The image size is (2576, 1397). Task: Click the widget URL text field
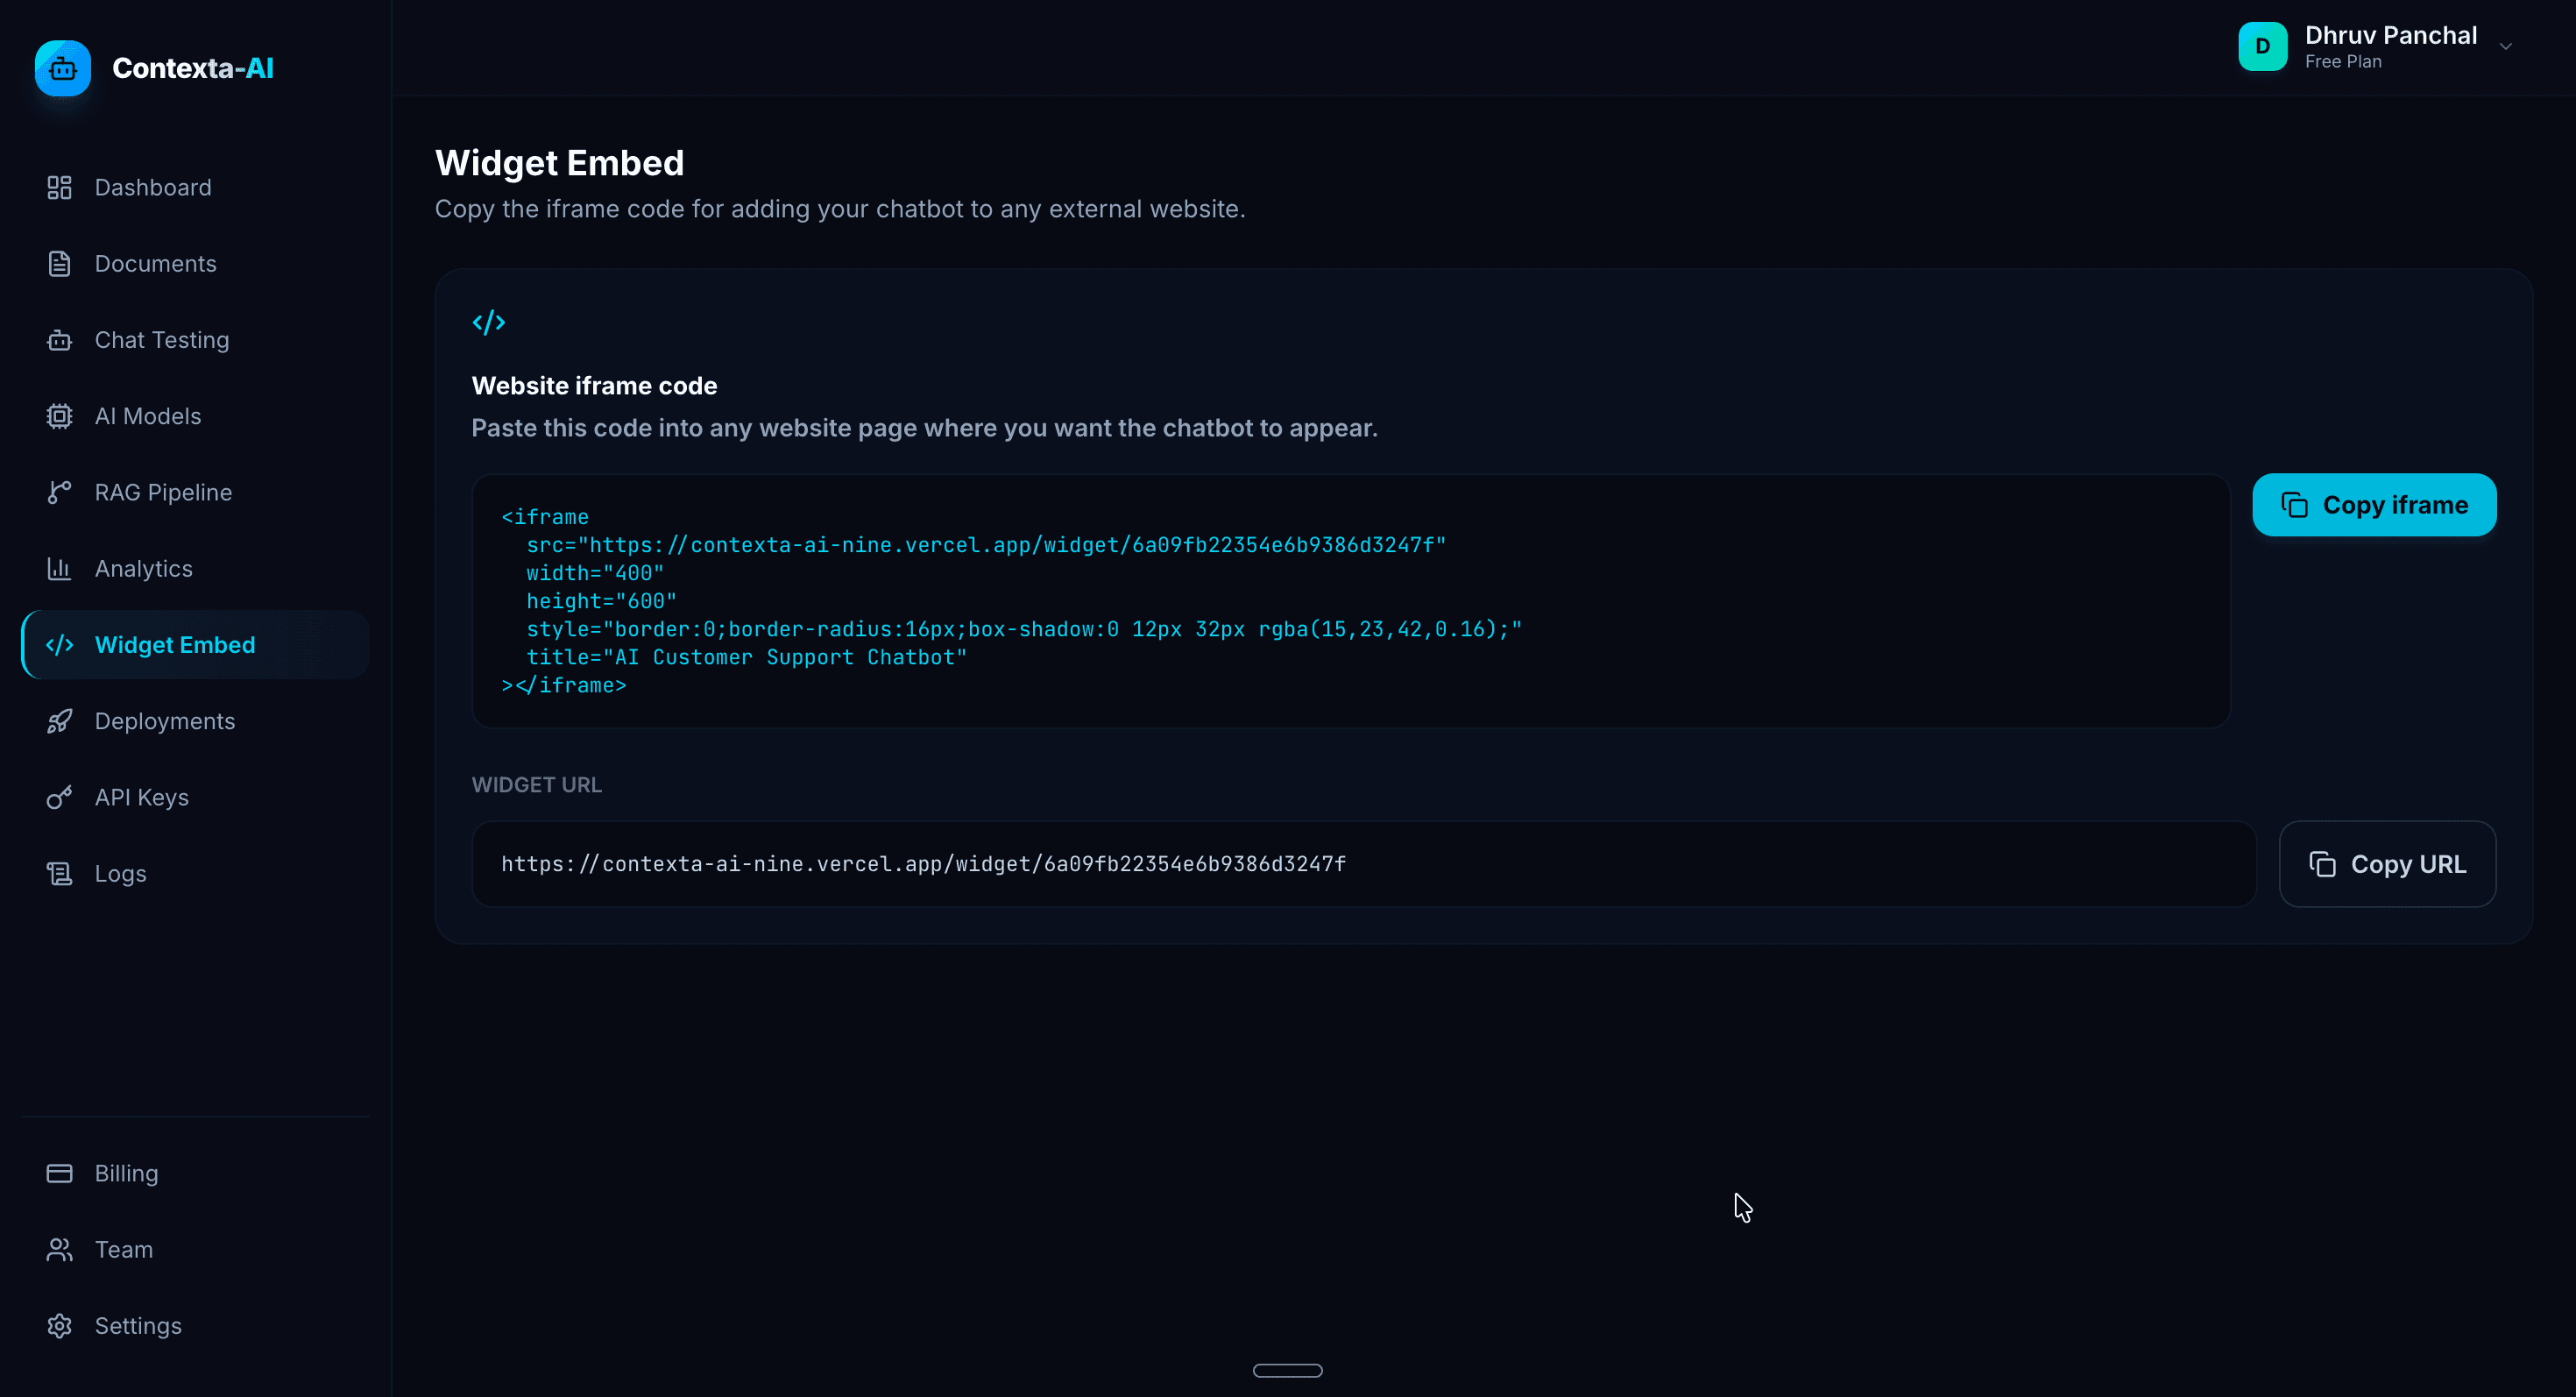(x=1364, y=864)
